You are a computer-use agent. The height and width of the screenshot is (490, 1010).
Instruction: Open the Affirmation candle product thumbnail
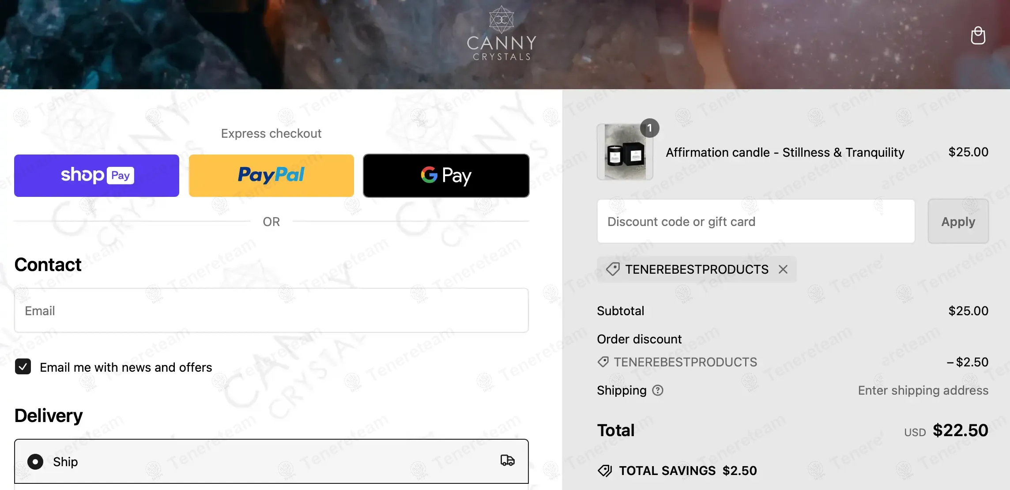[625, 152]
